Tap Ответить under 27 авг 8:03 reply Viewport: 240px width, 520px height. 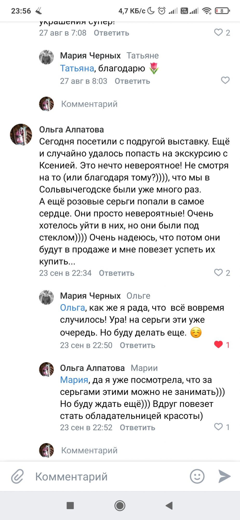(132, 81)
